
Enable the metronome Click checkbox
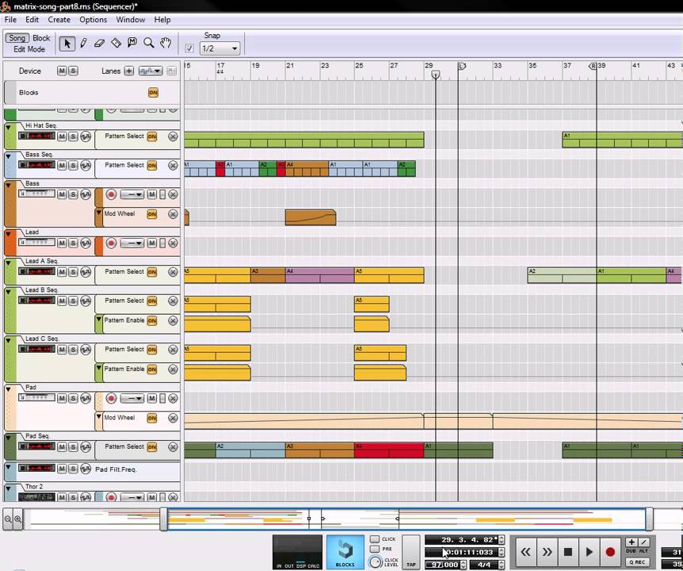(375, 539)
